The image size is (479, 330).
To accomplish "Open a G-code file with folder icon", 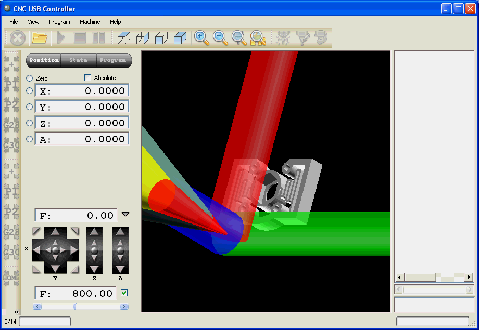I will click(40, 38).
